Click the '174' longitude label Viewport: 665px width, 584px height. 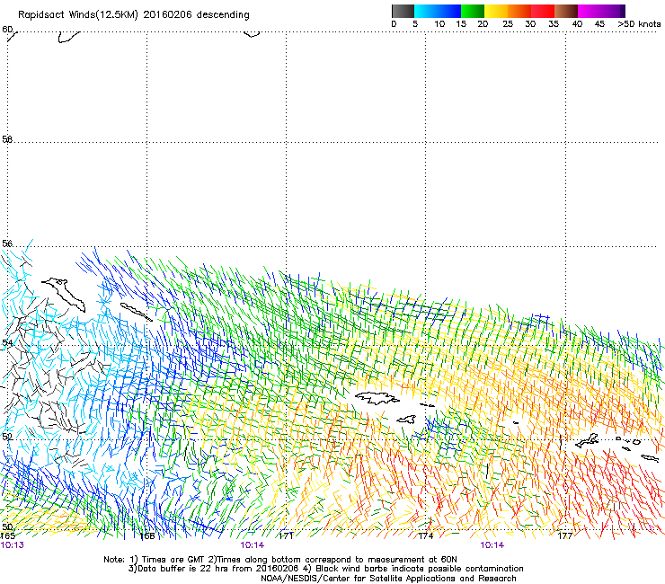(x=426, y=536)
